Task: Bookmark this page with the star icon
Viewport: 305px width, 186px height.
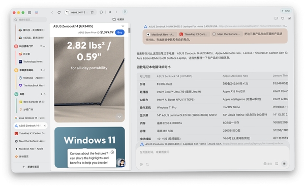Action: [x=92, y=12]
